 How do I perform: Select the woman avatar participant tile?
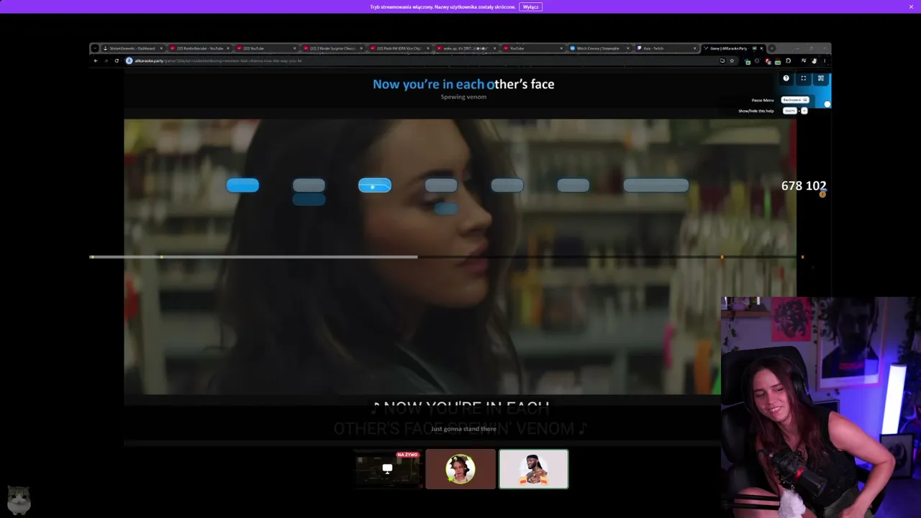(x=460, y=468)
